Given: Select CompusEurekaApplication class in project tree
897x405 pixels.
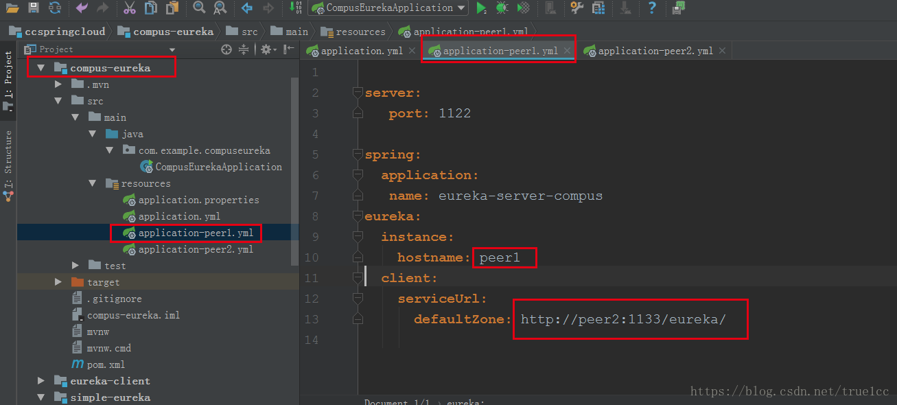Looking at the screenshot, I should pos(211,167).
